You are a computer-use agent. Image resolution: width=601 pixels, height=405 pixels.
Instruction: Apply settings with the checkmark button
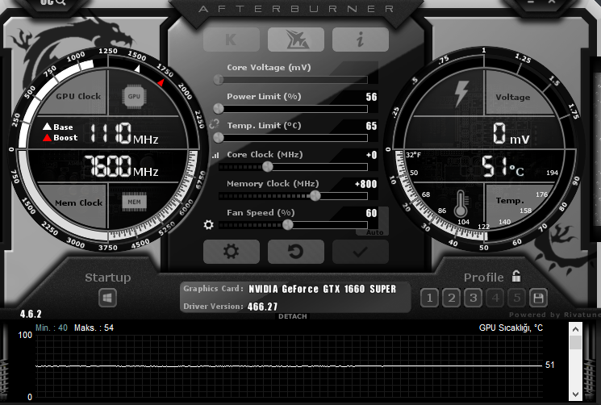pos(361,252)
